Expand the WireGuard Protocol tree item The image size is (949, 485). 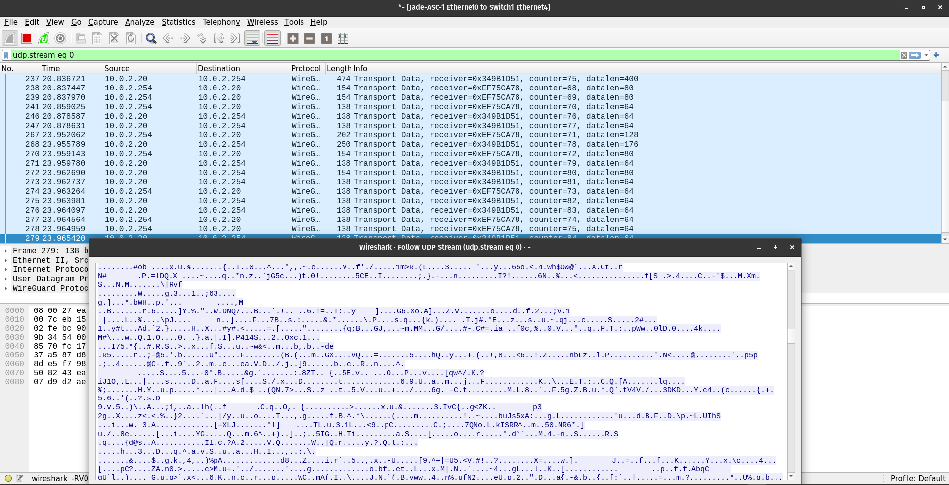5,288
